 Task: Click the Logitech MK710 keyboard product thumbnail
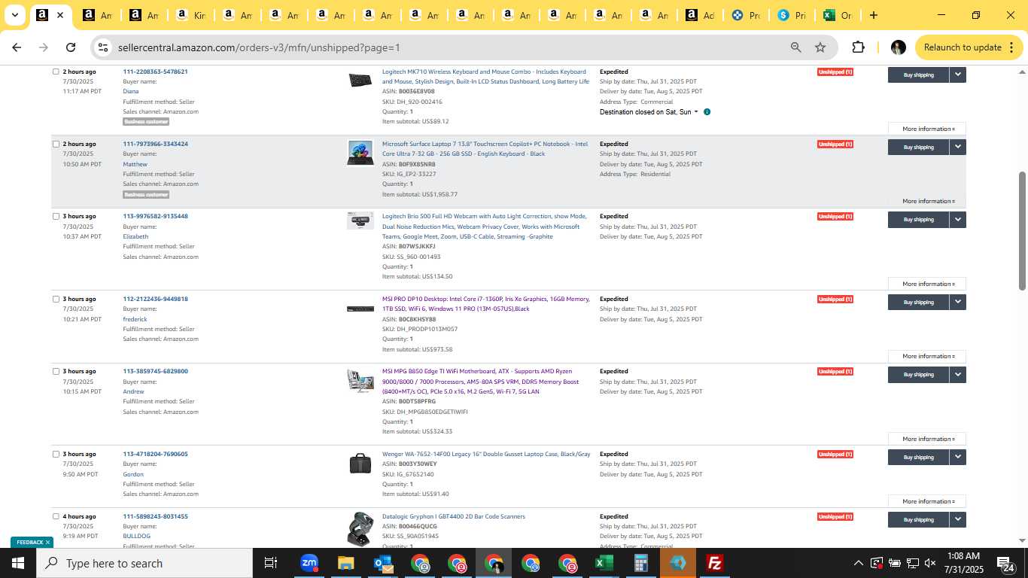click(x=360, y=80)
